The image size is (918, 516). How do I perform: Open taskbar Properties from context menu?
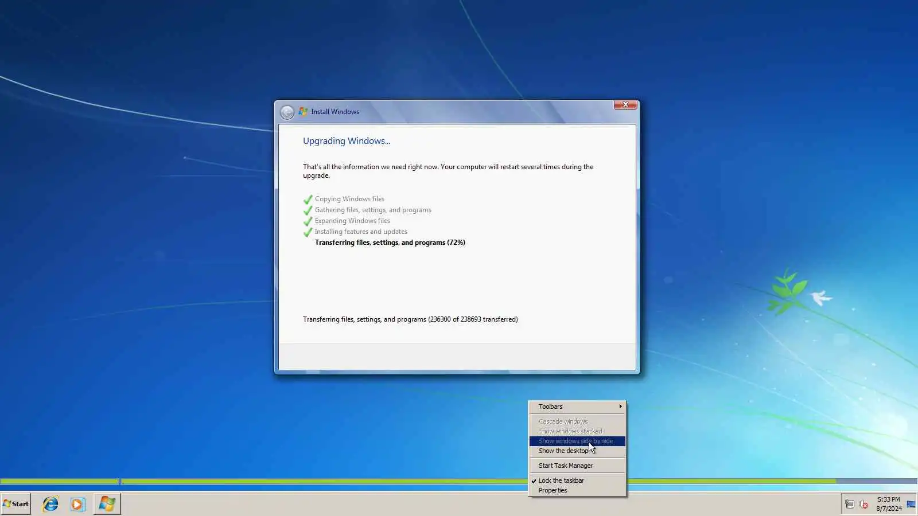577,490
